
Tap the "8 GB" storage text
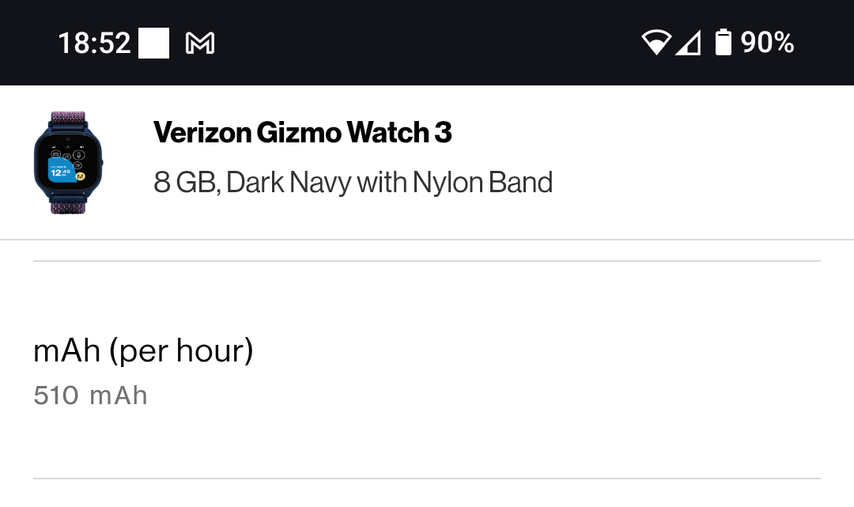coord(183,183)
